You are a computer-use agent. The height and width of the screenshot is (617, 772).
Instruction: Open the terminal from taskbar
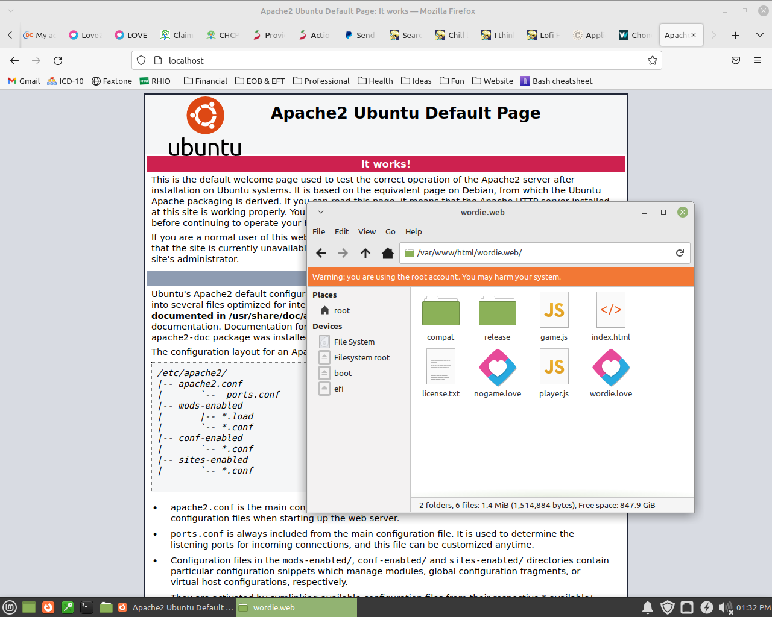87,607
